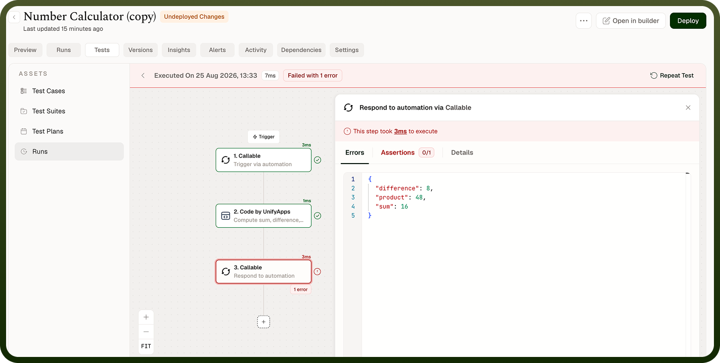The image size is (720, 363).
Task: Select Test Cases in Assets sidebar
Action: click(x=69, y=91)
